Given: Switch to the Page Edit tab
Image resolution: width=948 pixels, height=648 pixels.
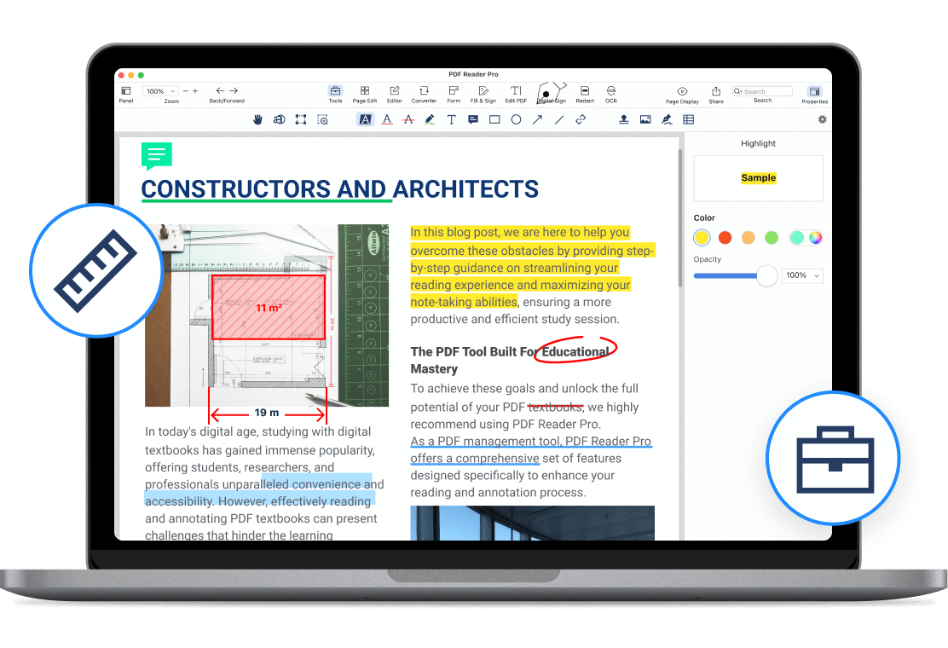Looking at the screenshot, I should 365,92.
